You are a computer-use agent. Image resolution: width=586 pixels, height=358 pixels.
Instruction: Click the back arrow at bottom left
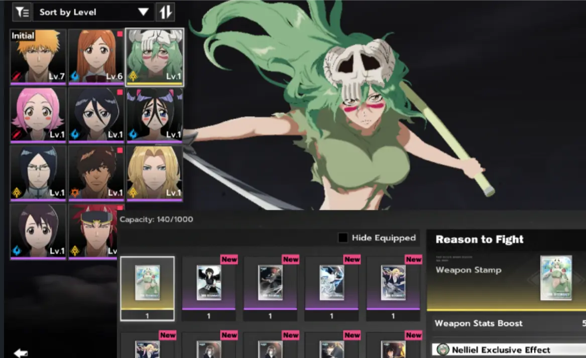coord(21,353)
